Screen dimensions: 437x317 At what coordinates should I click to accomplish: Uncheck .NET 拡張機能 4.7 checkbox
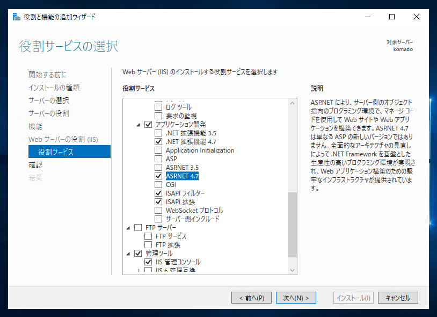click(x=158, y=142)
